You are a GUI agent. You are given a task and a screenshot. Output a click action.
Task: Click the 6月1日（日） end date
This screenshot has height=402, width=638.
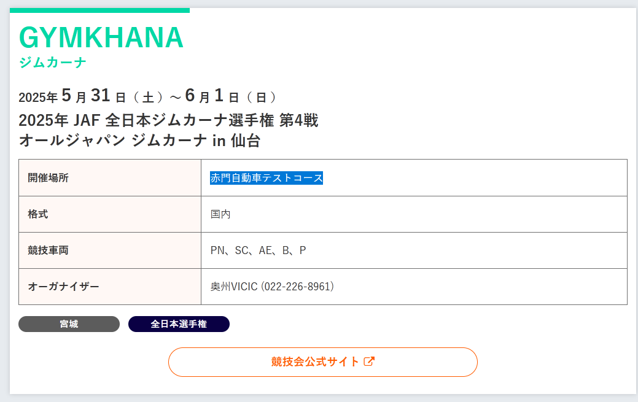click(x=231, y=96)
